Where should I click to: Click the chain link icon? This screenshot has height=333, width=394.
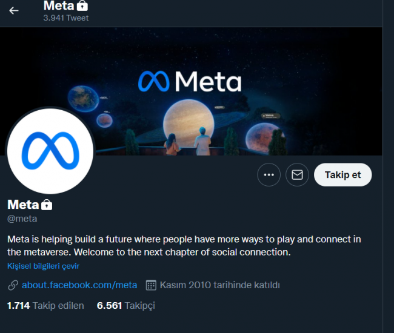(13, 285)
